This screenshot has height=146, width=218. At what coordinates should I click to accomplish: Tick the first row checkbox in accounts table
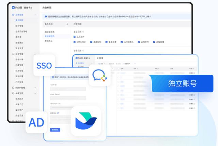pos(118,73)
